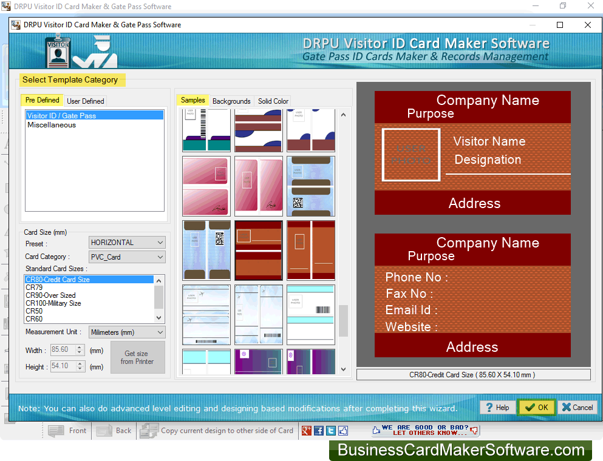The height and width of the screenshot is (461, 603).
Task: Choose the white template with cyan bands and barcode
Action: (310, 314)
